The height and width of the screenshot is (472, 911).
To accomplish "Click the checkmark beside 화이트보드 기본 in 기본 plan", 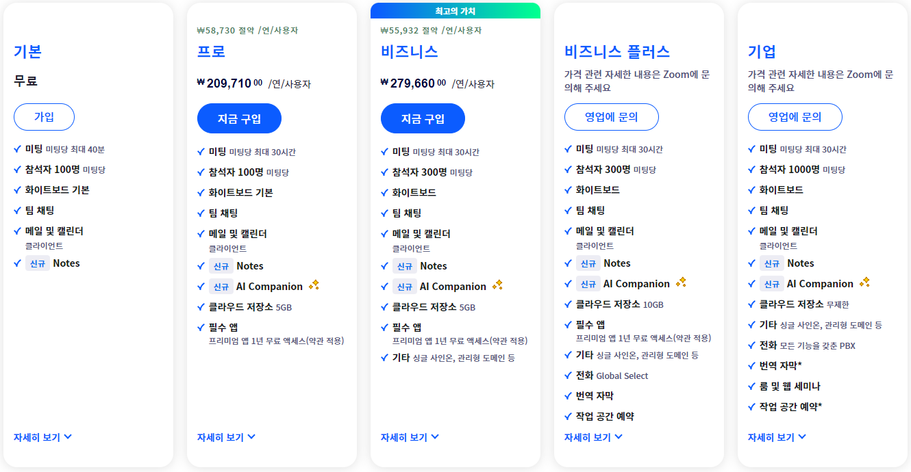I will pyautogui.click(x=16, y=190).
